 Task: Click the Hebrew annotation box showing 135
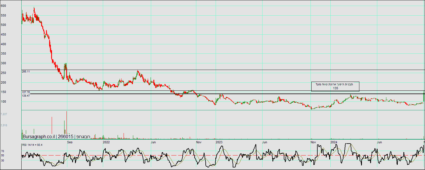coord(335,86)
